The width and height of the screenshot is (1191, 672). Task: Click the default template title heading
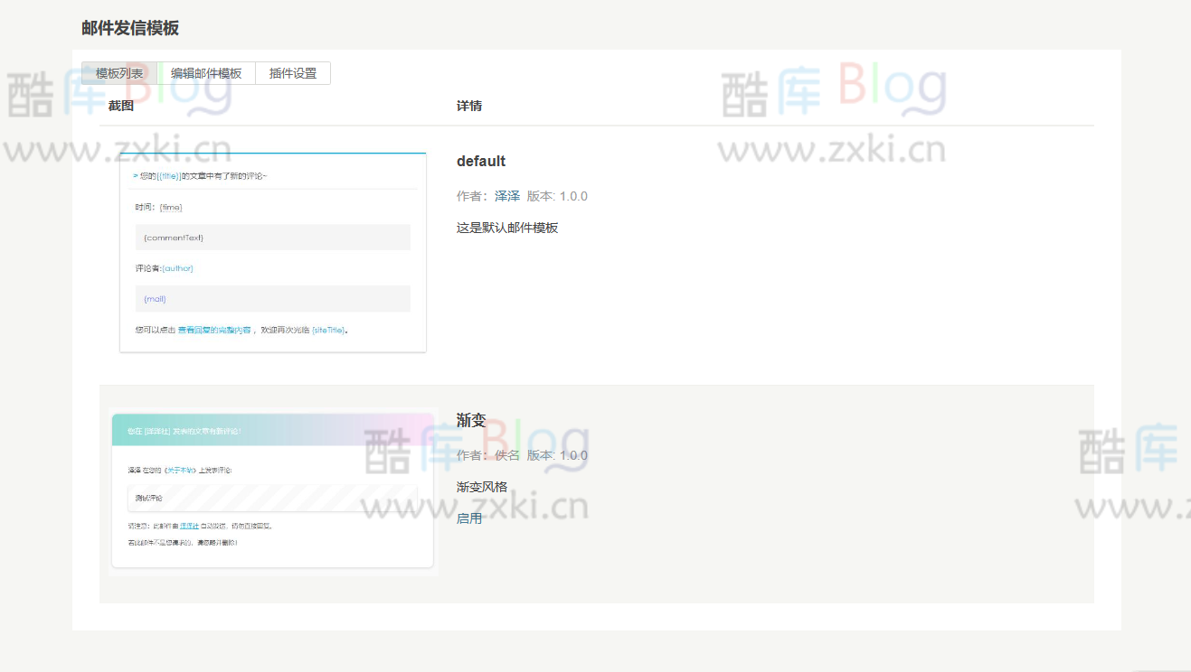(x=481, y=161)
